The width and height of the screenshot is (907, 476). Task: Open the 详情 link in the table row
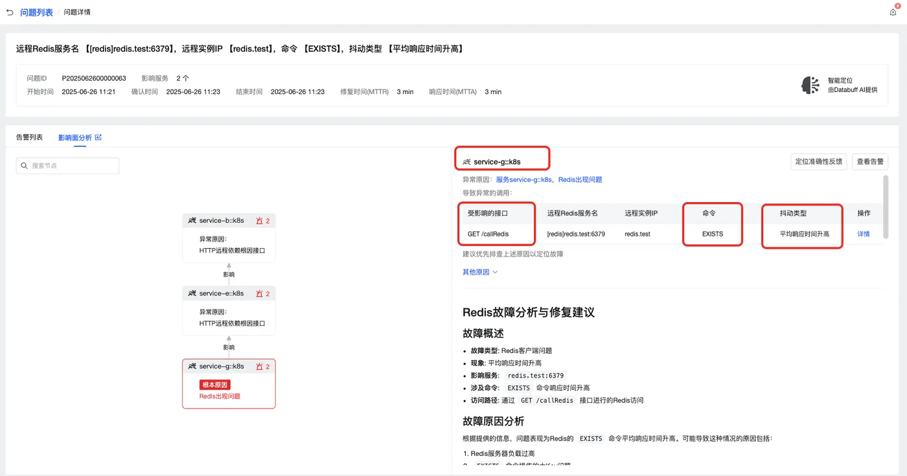[864, 234]
